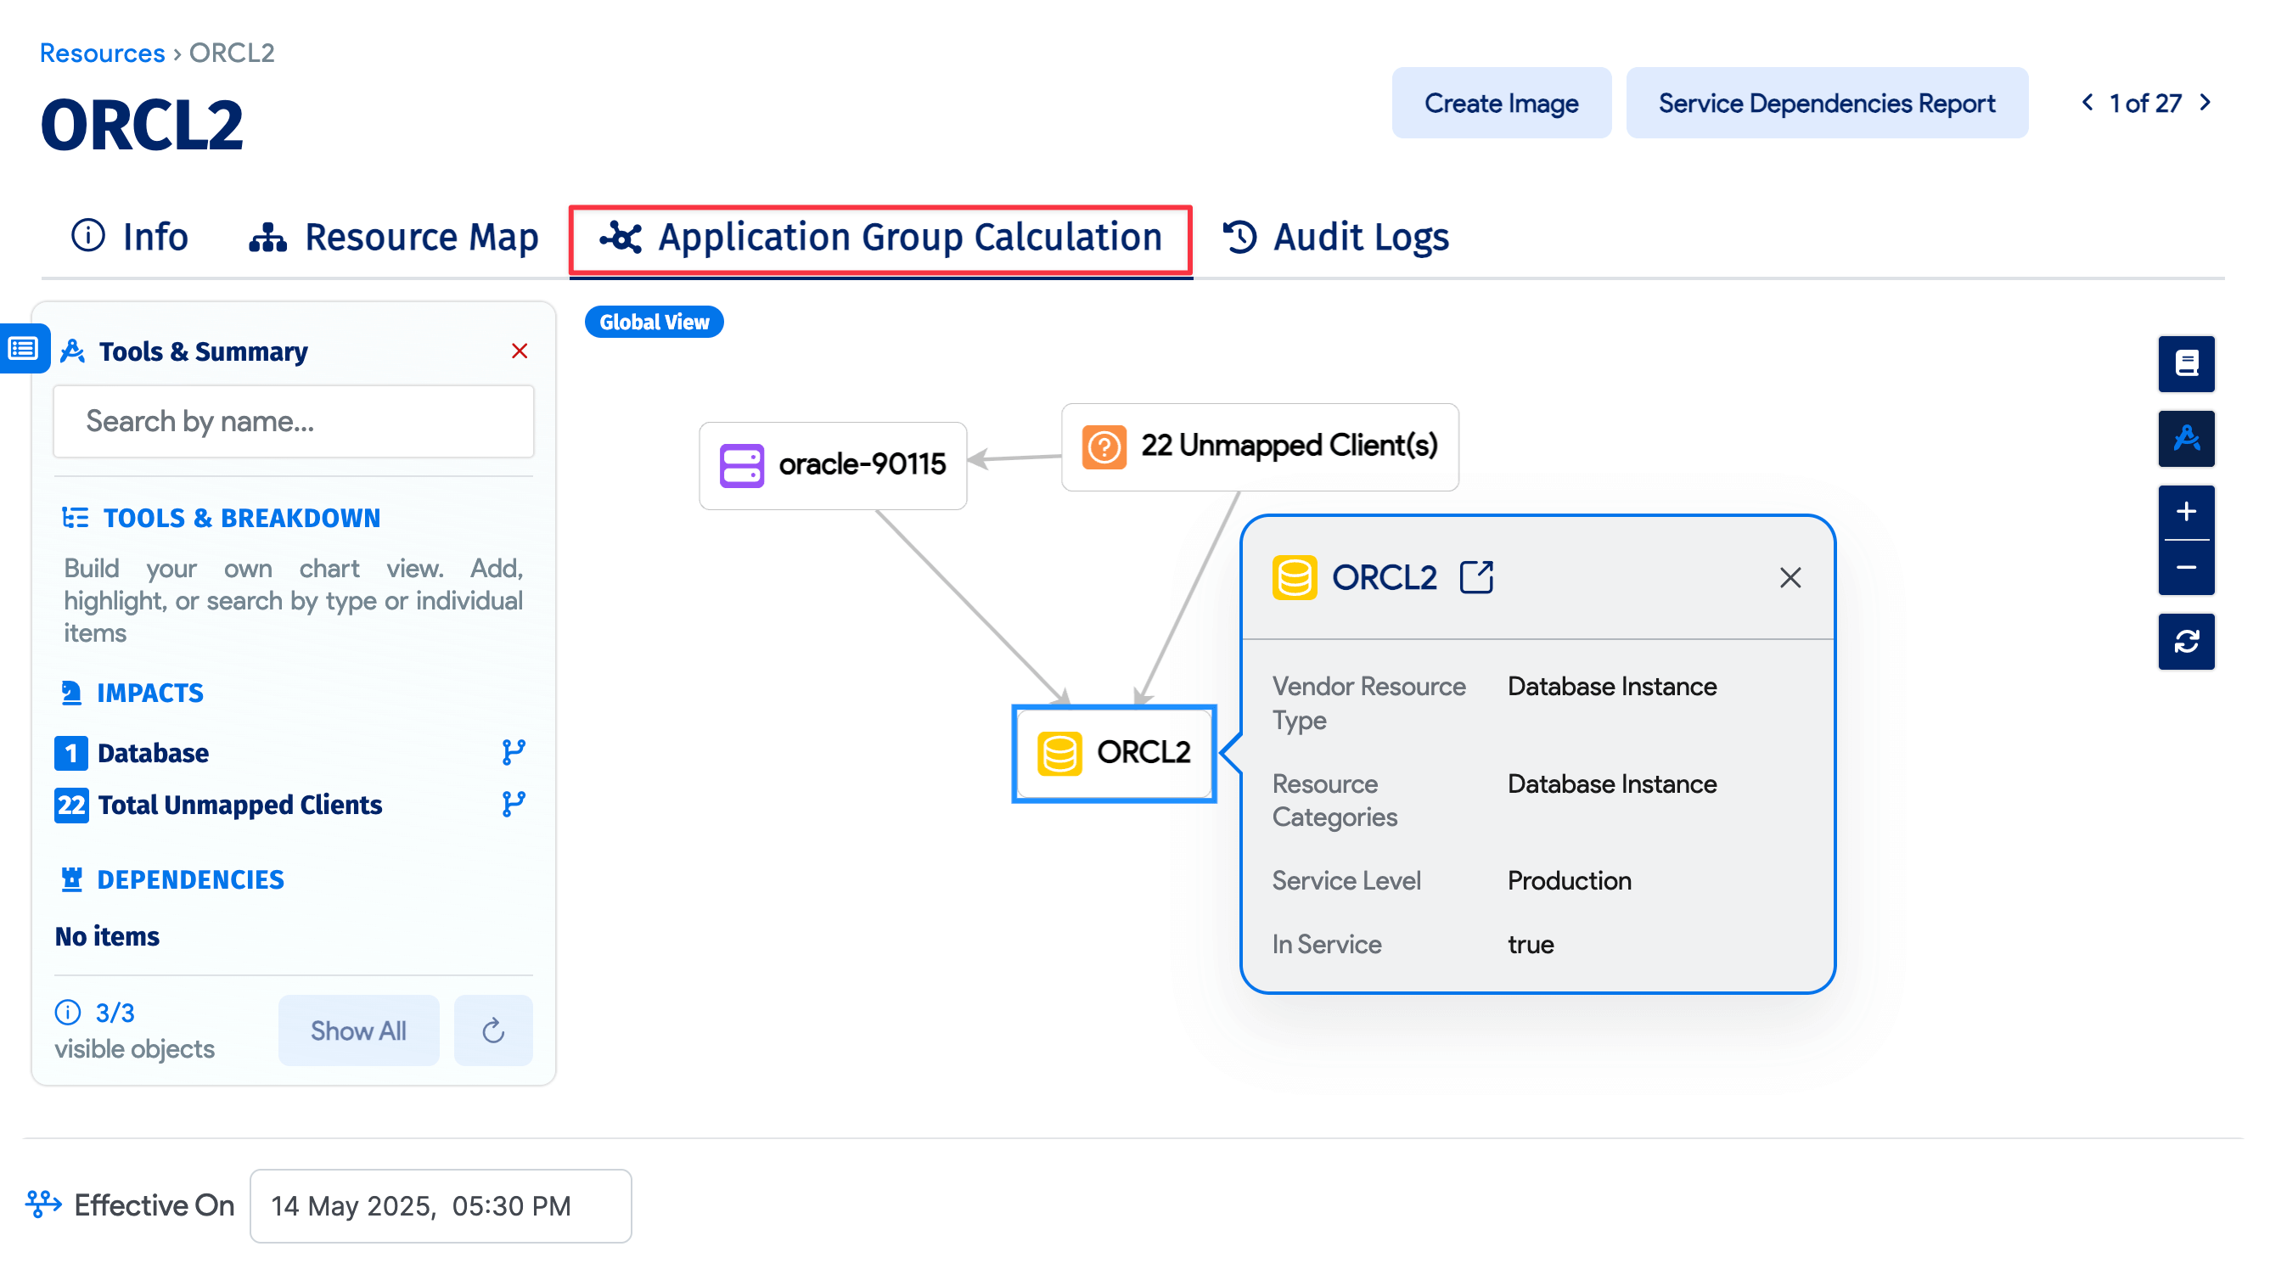Screen dimensions: 2270x1269
Task: Go to previous resource with left chevron
Action: pos(2087,102)
